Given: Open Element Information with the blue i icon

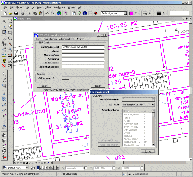Looking at the screenshot, I should 85,13.
